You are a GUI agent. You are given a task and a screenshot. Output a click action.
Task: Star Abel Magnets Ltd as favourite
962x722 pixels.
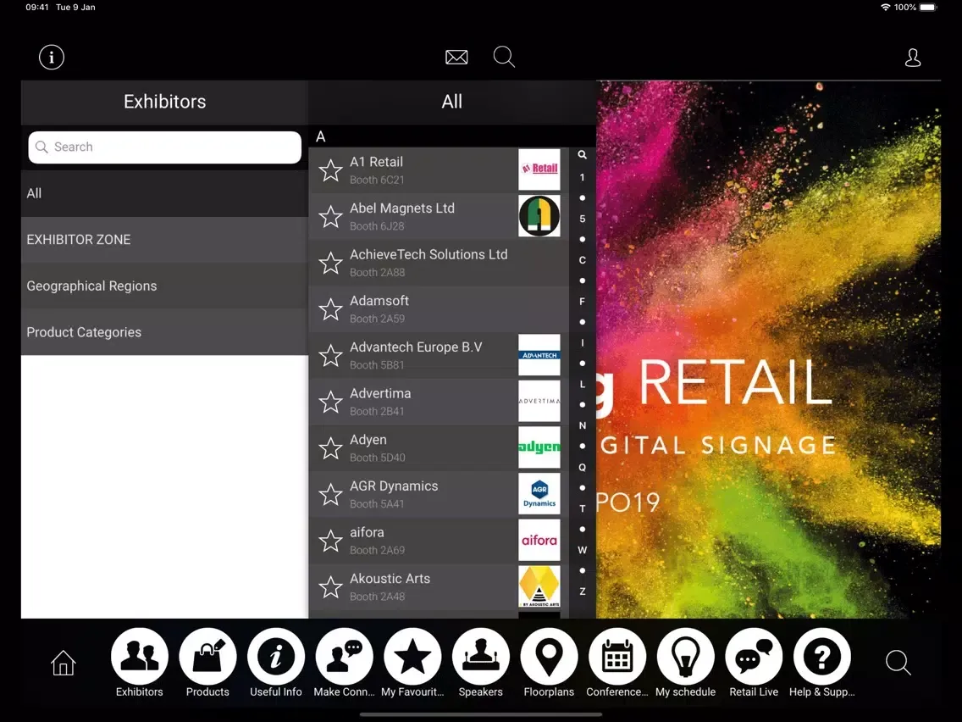[x=330, y=217]
